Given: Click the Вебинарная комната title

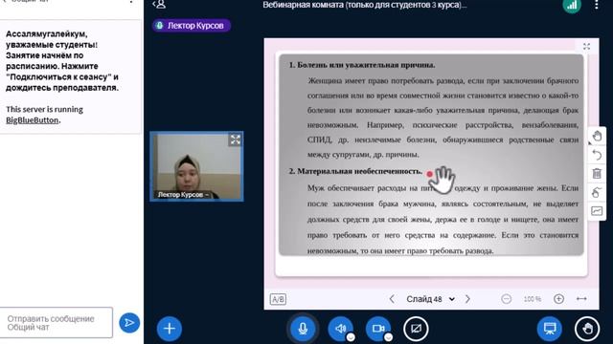Looking at the screenshot, I should 364,5.
